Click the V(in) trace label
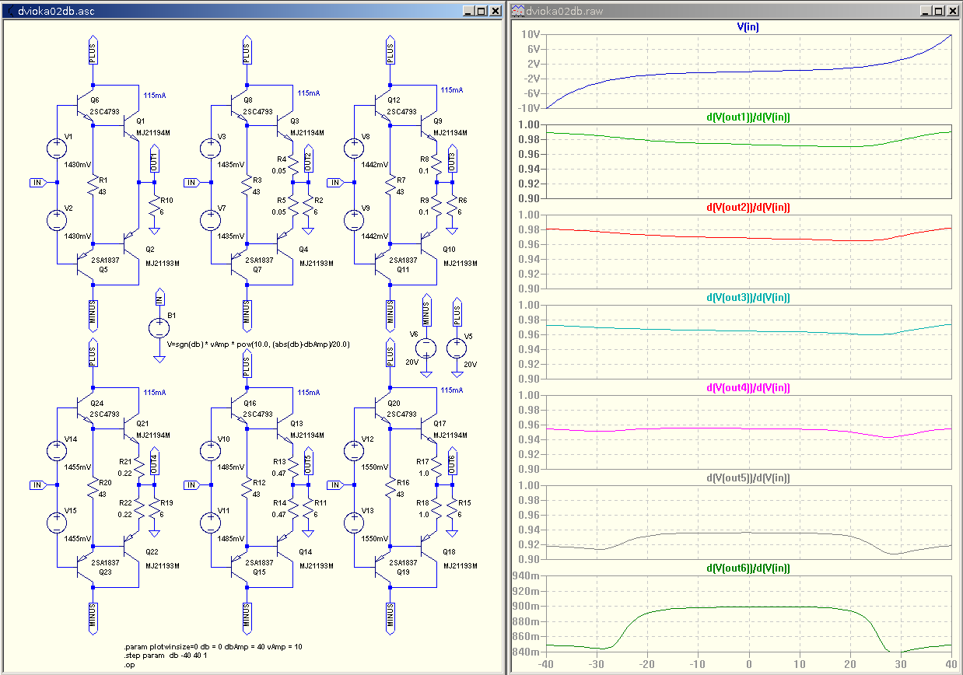The image size is (963, 675). pyautogui.click(x=748, y=26)
